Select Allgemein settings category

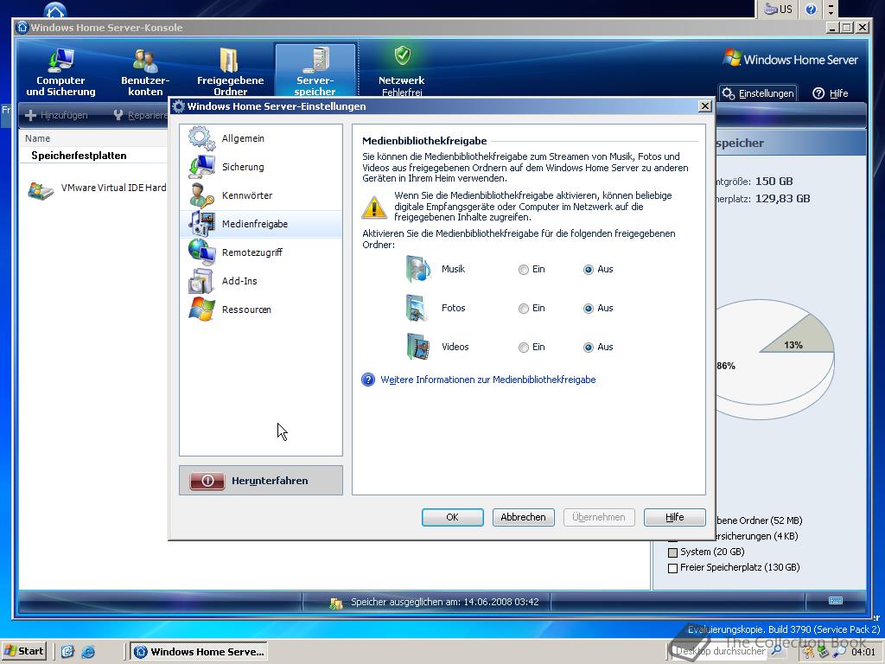tap(261, 138)
